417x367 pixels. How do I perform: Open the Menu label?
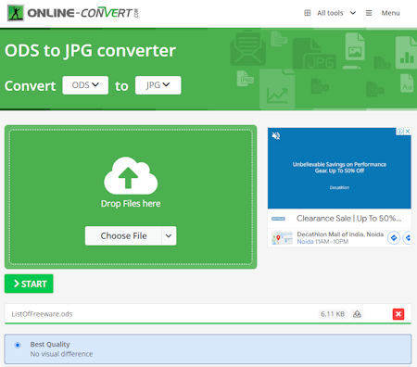click(x=390, y=13)
